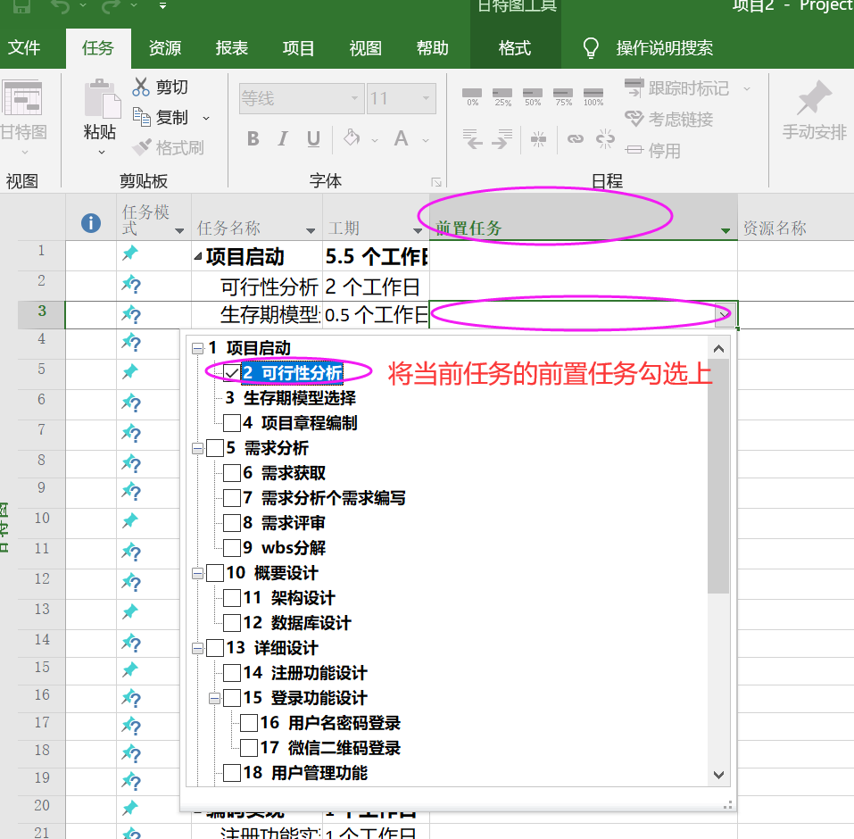Switch to the 视图 tab

366,48
